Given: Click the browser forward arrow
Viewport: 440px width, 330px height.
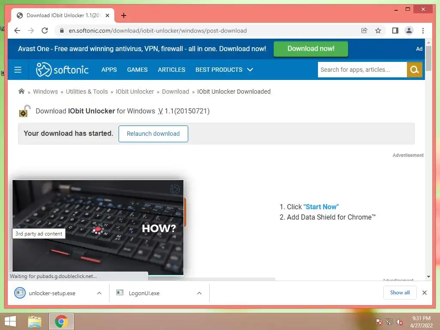Looking at the screenshot, I should [x=31, y=31].
